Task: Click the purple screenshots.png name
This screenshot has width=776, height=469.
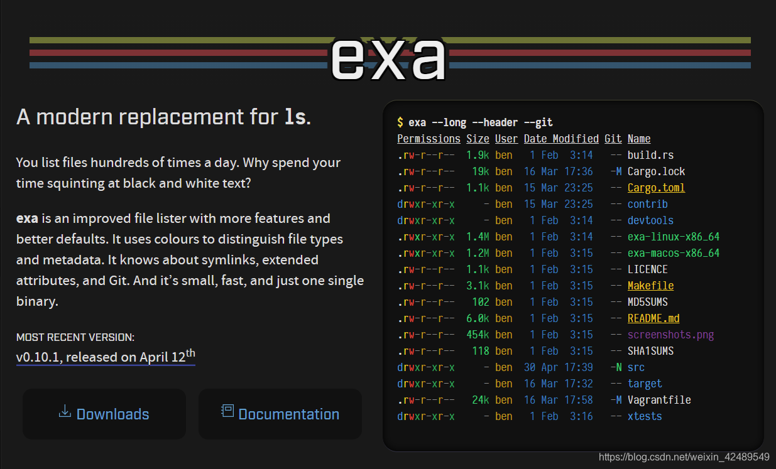Action: click(x=670, y=335)
